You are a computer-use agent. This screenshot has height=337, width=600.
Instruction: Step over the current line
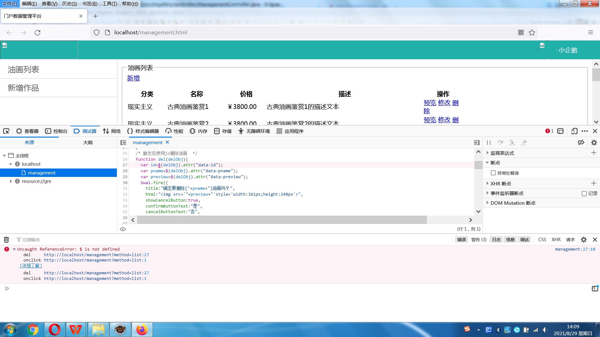click(501, 142)
